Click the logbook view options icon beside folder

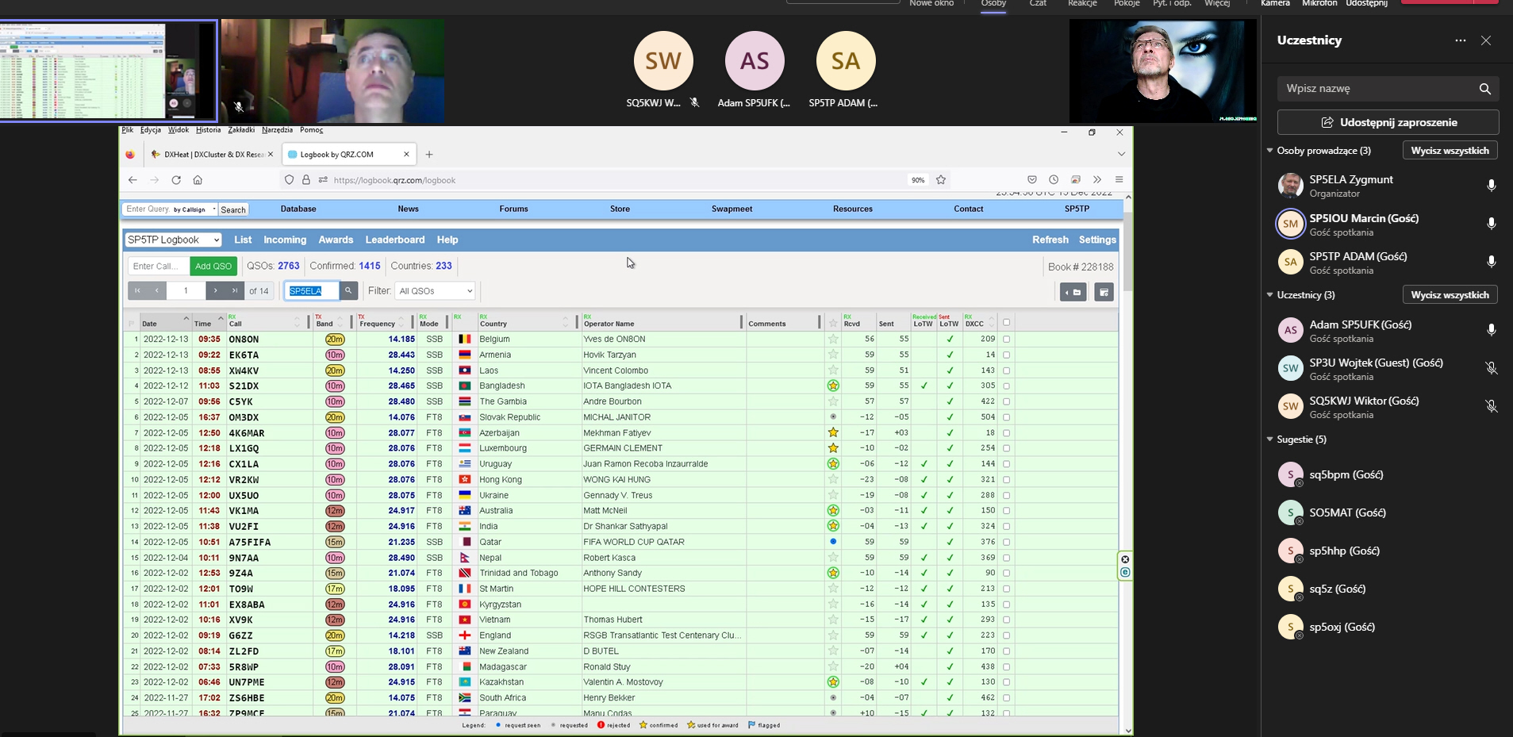click(x=1104, y=292)
